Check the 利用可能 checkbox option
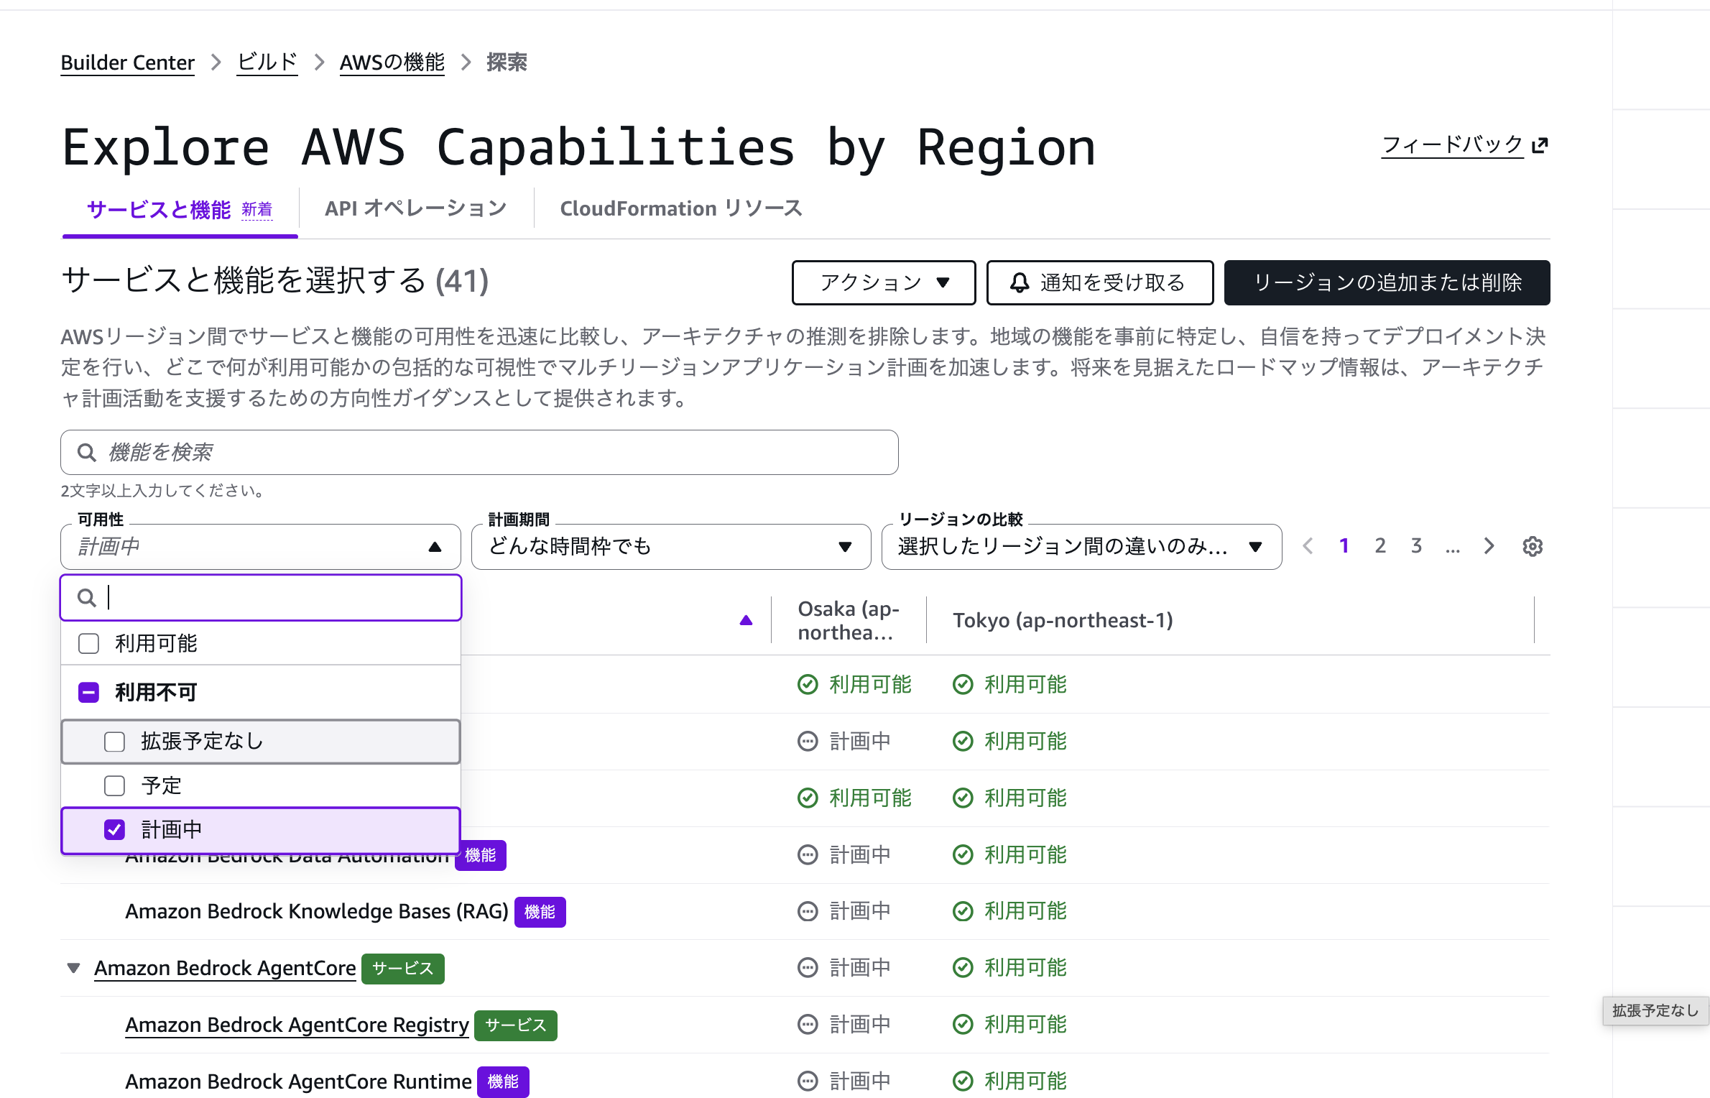 (x=88, y=643)
